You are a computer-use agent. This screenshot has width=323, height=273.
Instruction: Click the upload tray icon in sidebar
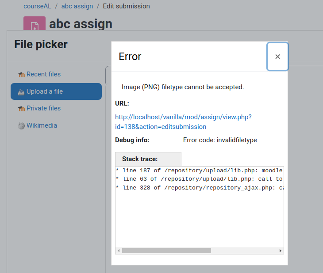[21, 92]
